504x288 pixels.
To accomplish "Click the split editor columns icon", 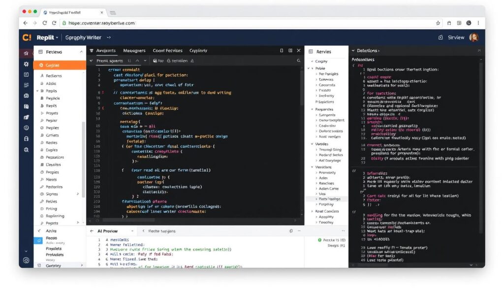I will pos(290,51).
